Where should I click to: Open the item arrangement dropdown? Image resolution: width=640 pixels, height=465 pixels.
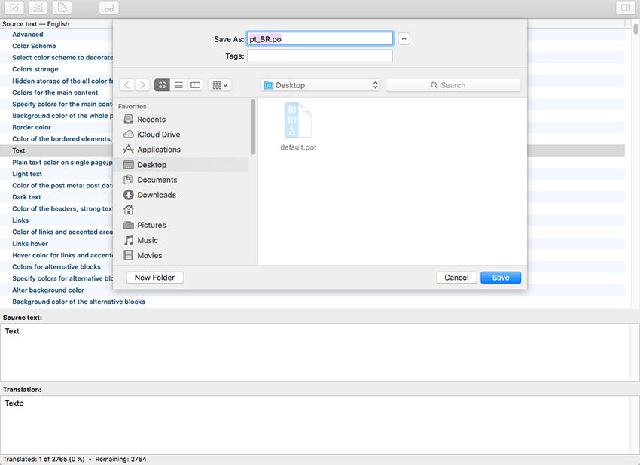221,85
